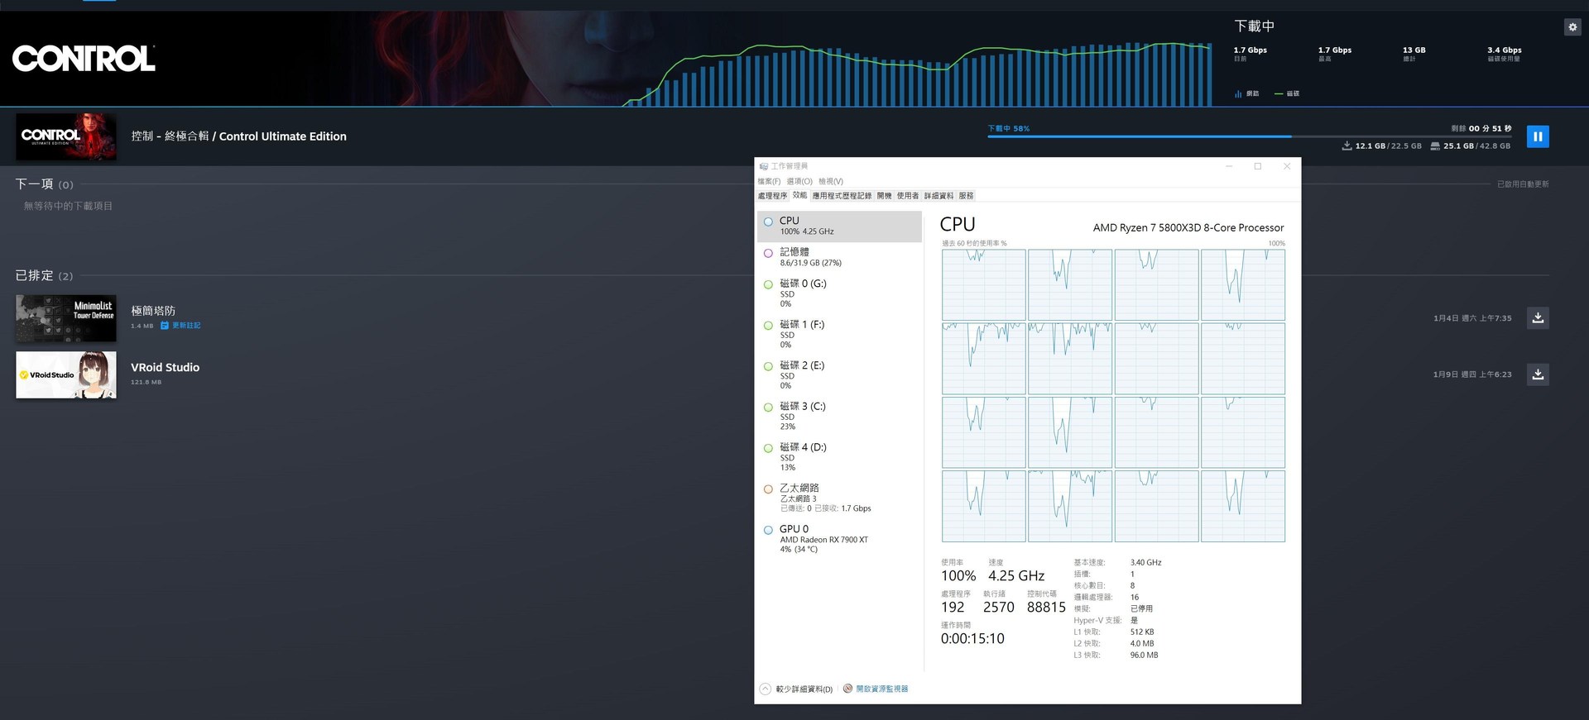
Task: Open the 選項(O) options menu
Action: click(x=799, y=181)
